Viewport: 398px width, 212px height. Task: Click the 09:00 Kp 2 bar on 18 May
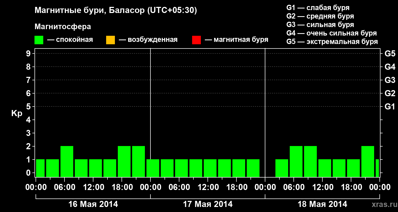[x=310, y=161]
